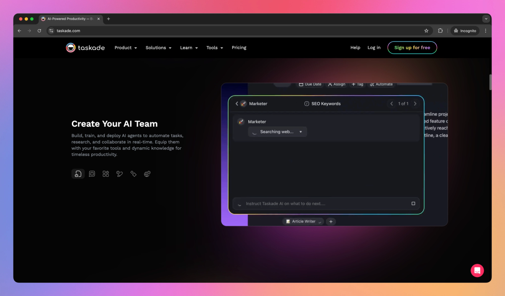Select the AI Agents headset icon
Image resolution: width=505 pixels, height=296 pixels.
pos(78,173)
